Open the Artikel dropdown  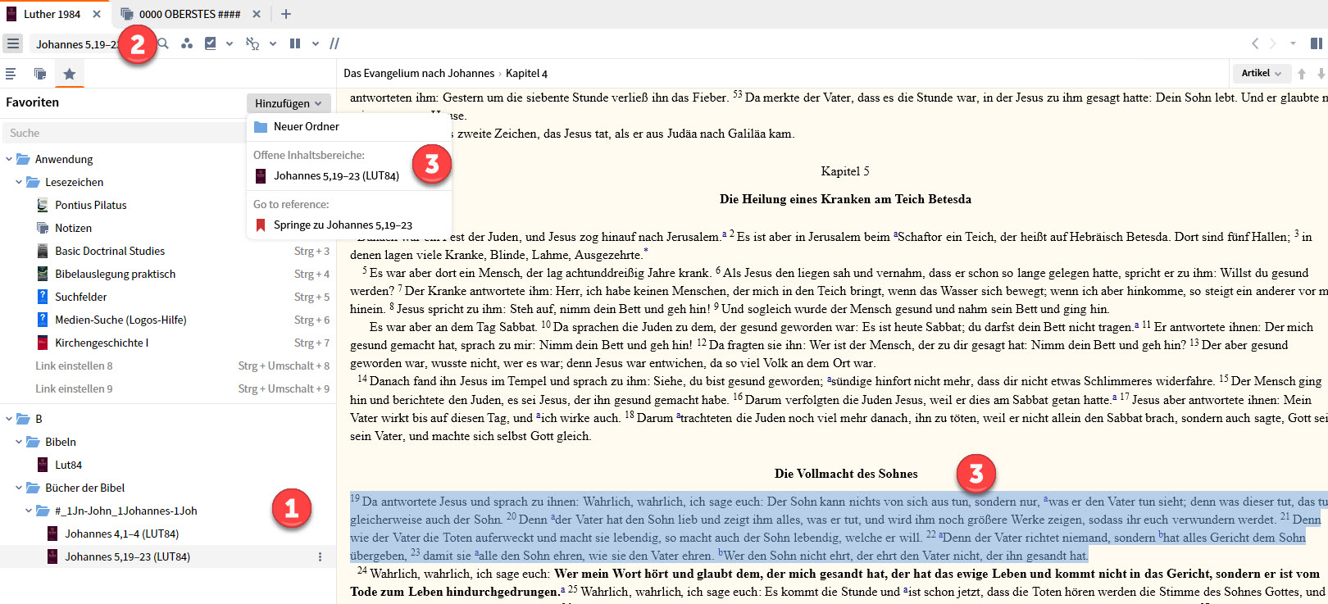1262,73
